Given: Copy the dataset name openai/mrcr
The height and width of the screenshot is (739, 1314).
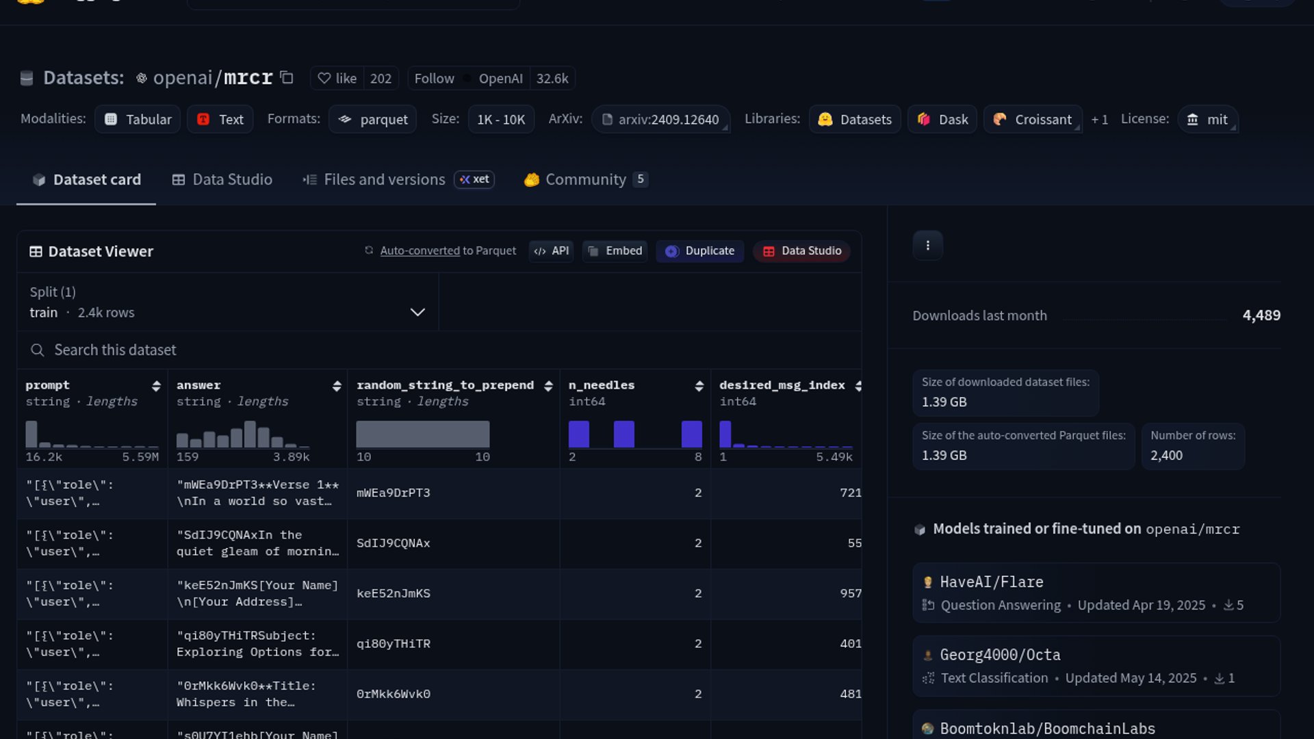Looking at the screenshot, I should click(287, 78).
